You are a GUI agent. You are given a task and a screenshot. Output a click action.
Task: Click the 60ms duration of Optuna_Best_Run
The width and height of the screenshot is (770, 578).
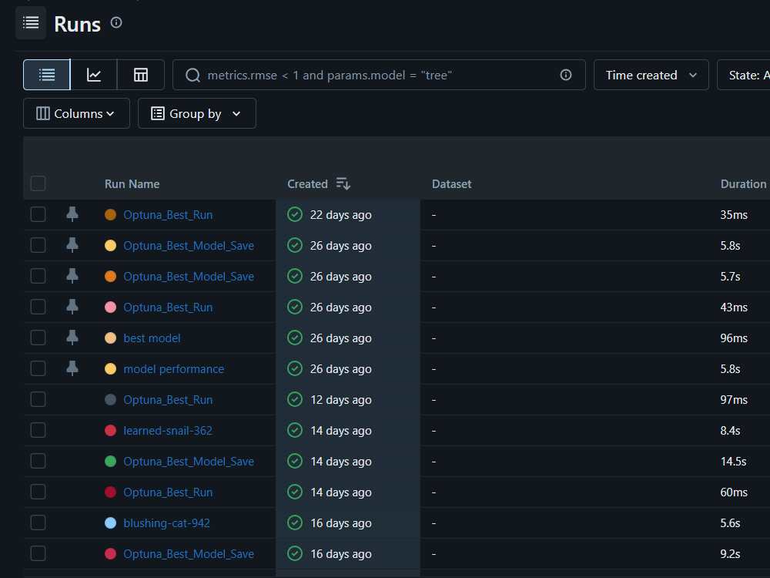click(x=734, y=492)
